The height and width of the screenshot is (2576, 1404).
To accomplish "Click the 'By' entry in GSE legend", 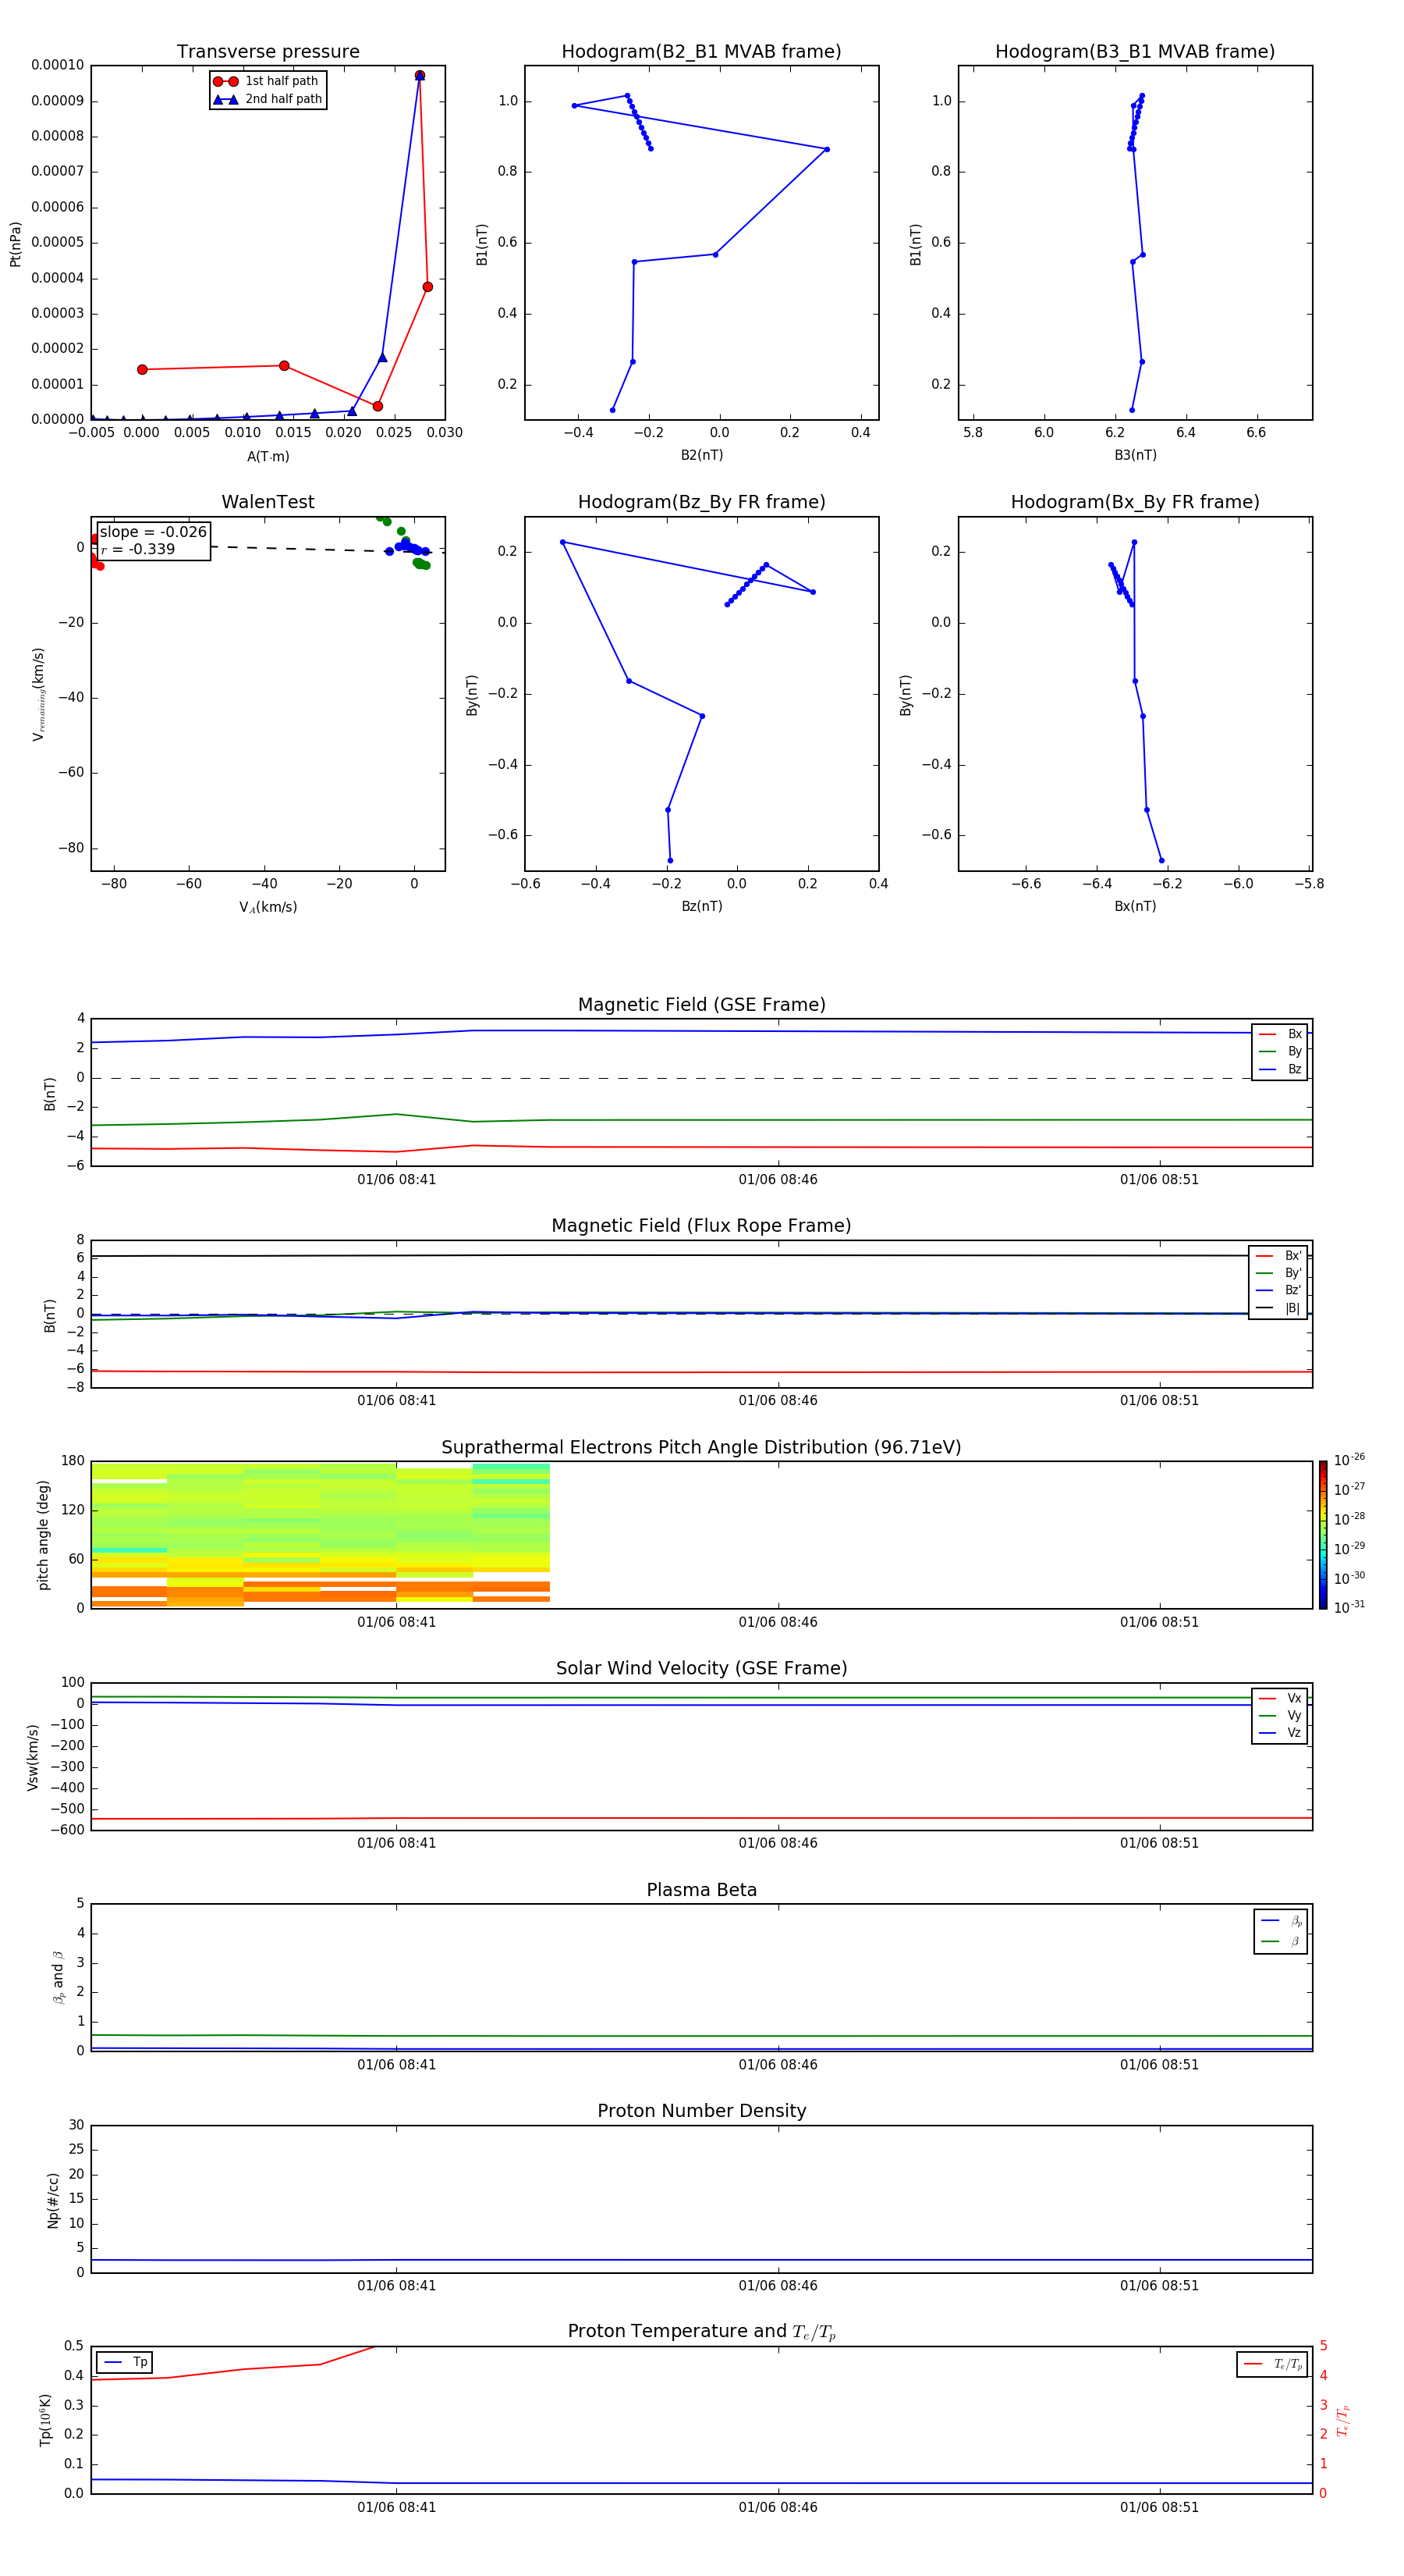I will tap(1280, 1051).
